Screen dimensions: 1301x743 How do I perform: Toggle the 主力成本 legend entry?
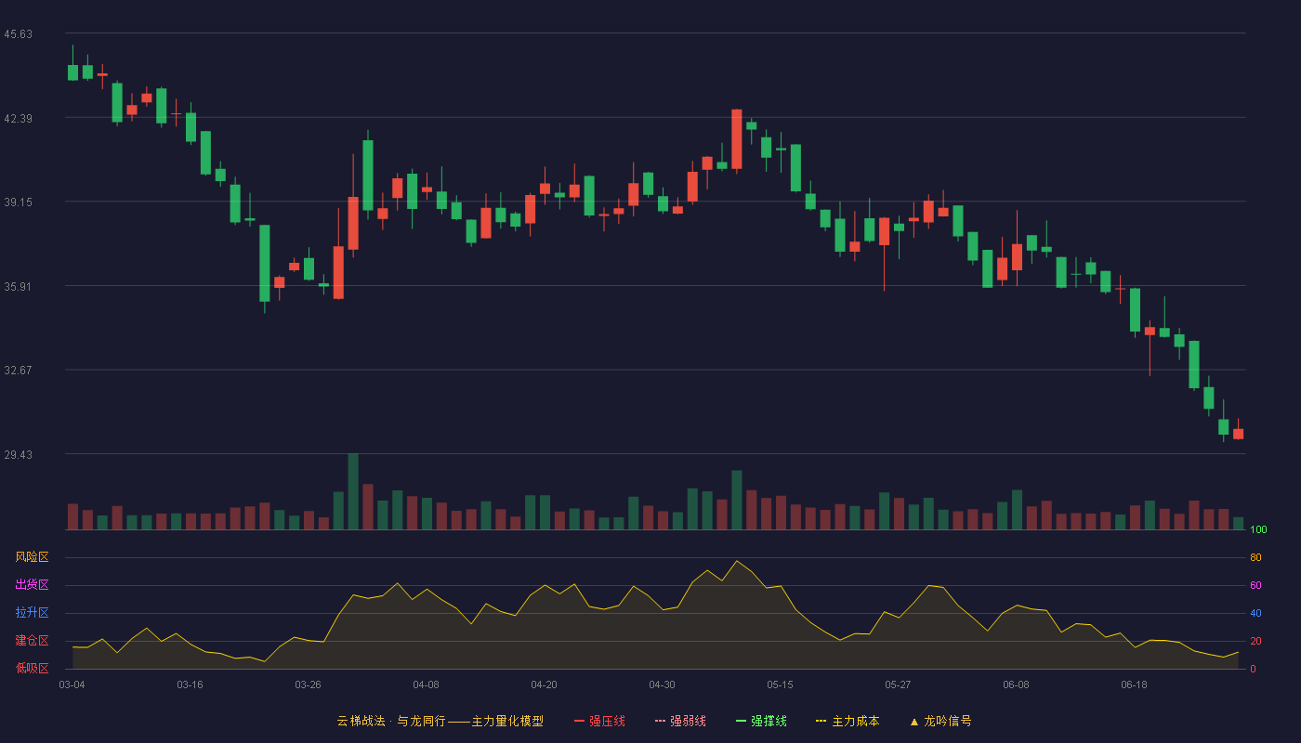tap(848, 721)
